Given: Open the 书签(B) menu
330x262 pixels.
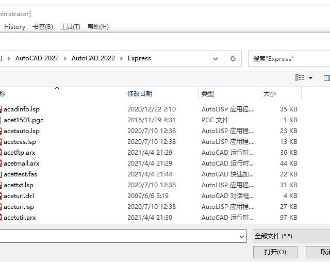Looking at the screenshot, I should pos(43,27).
